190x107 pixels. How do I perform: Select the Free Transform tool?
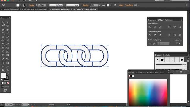click(x=7, y=48)
